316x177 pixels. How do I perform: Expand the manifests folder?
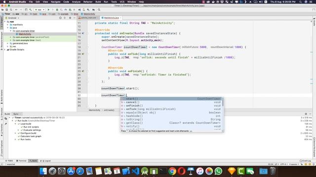(x=8, y=25)
